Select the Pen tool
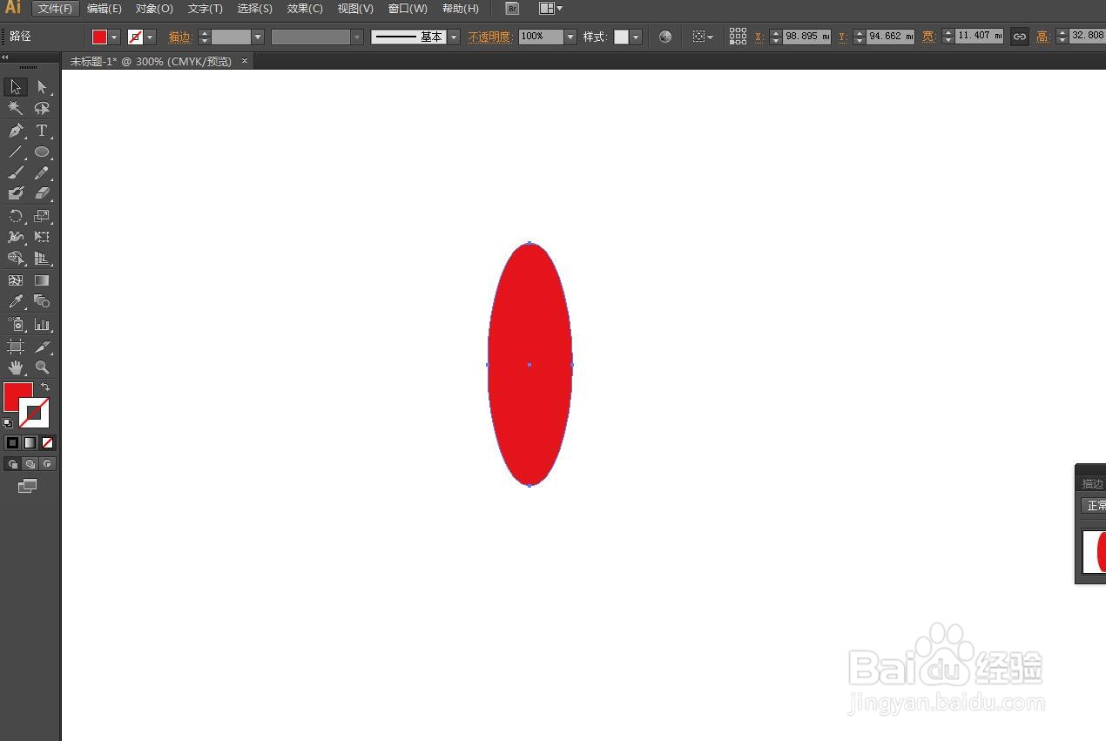 [x=16, y=131]
